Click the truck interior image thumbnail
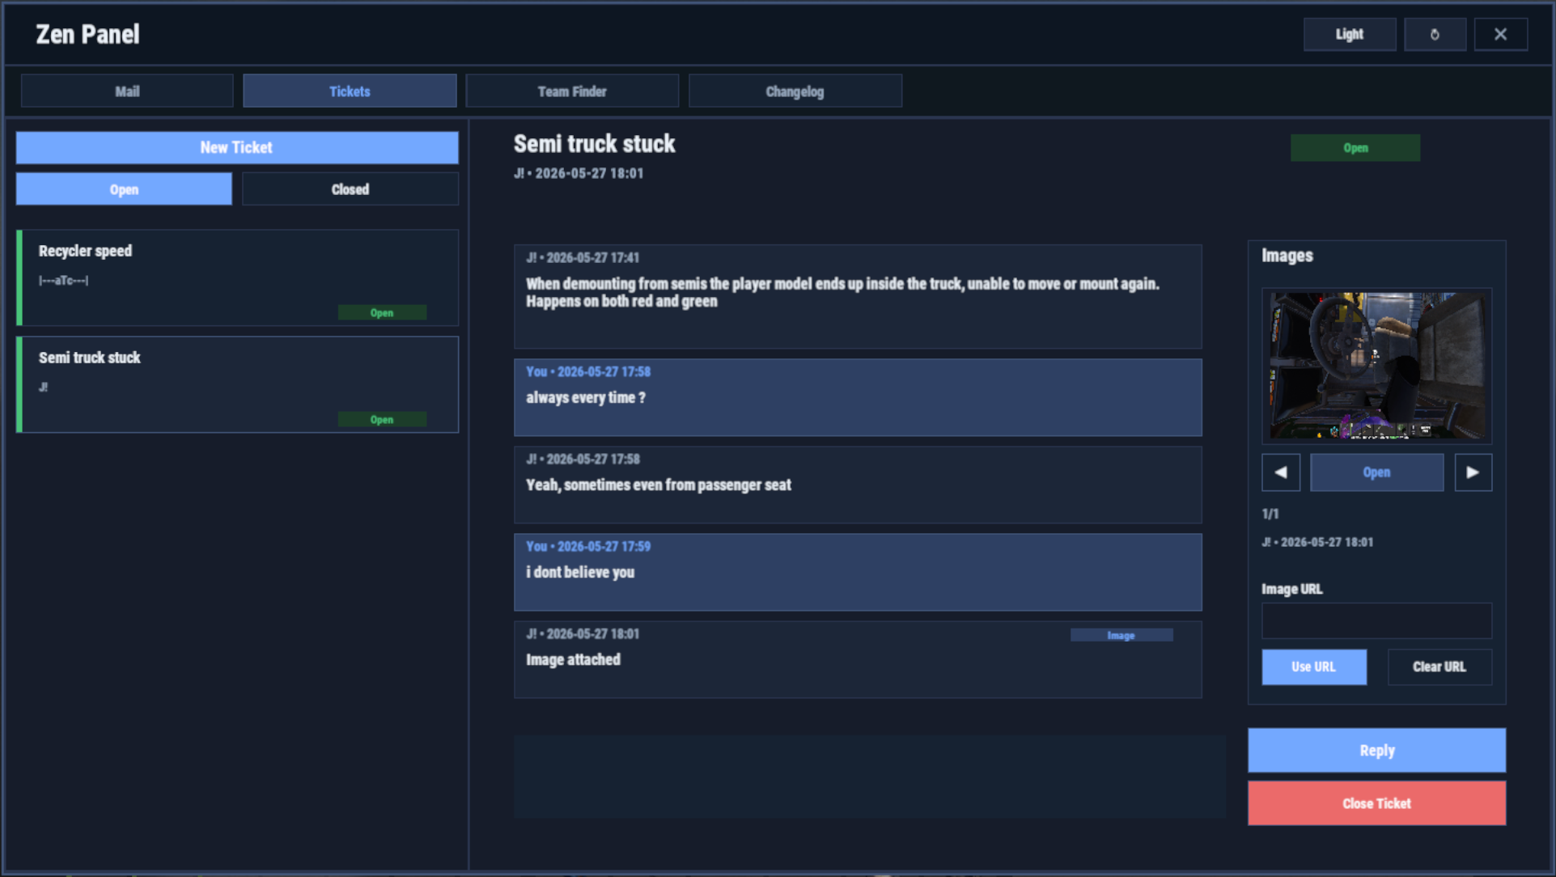This screenshot has height=877, width=1556. point(1376,366)
